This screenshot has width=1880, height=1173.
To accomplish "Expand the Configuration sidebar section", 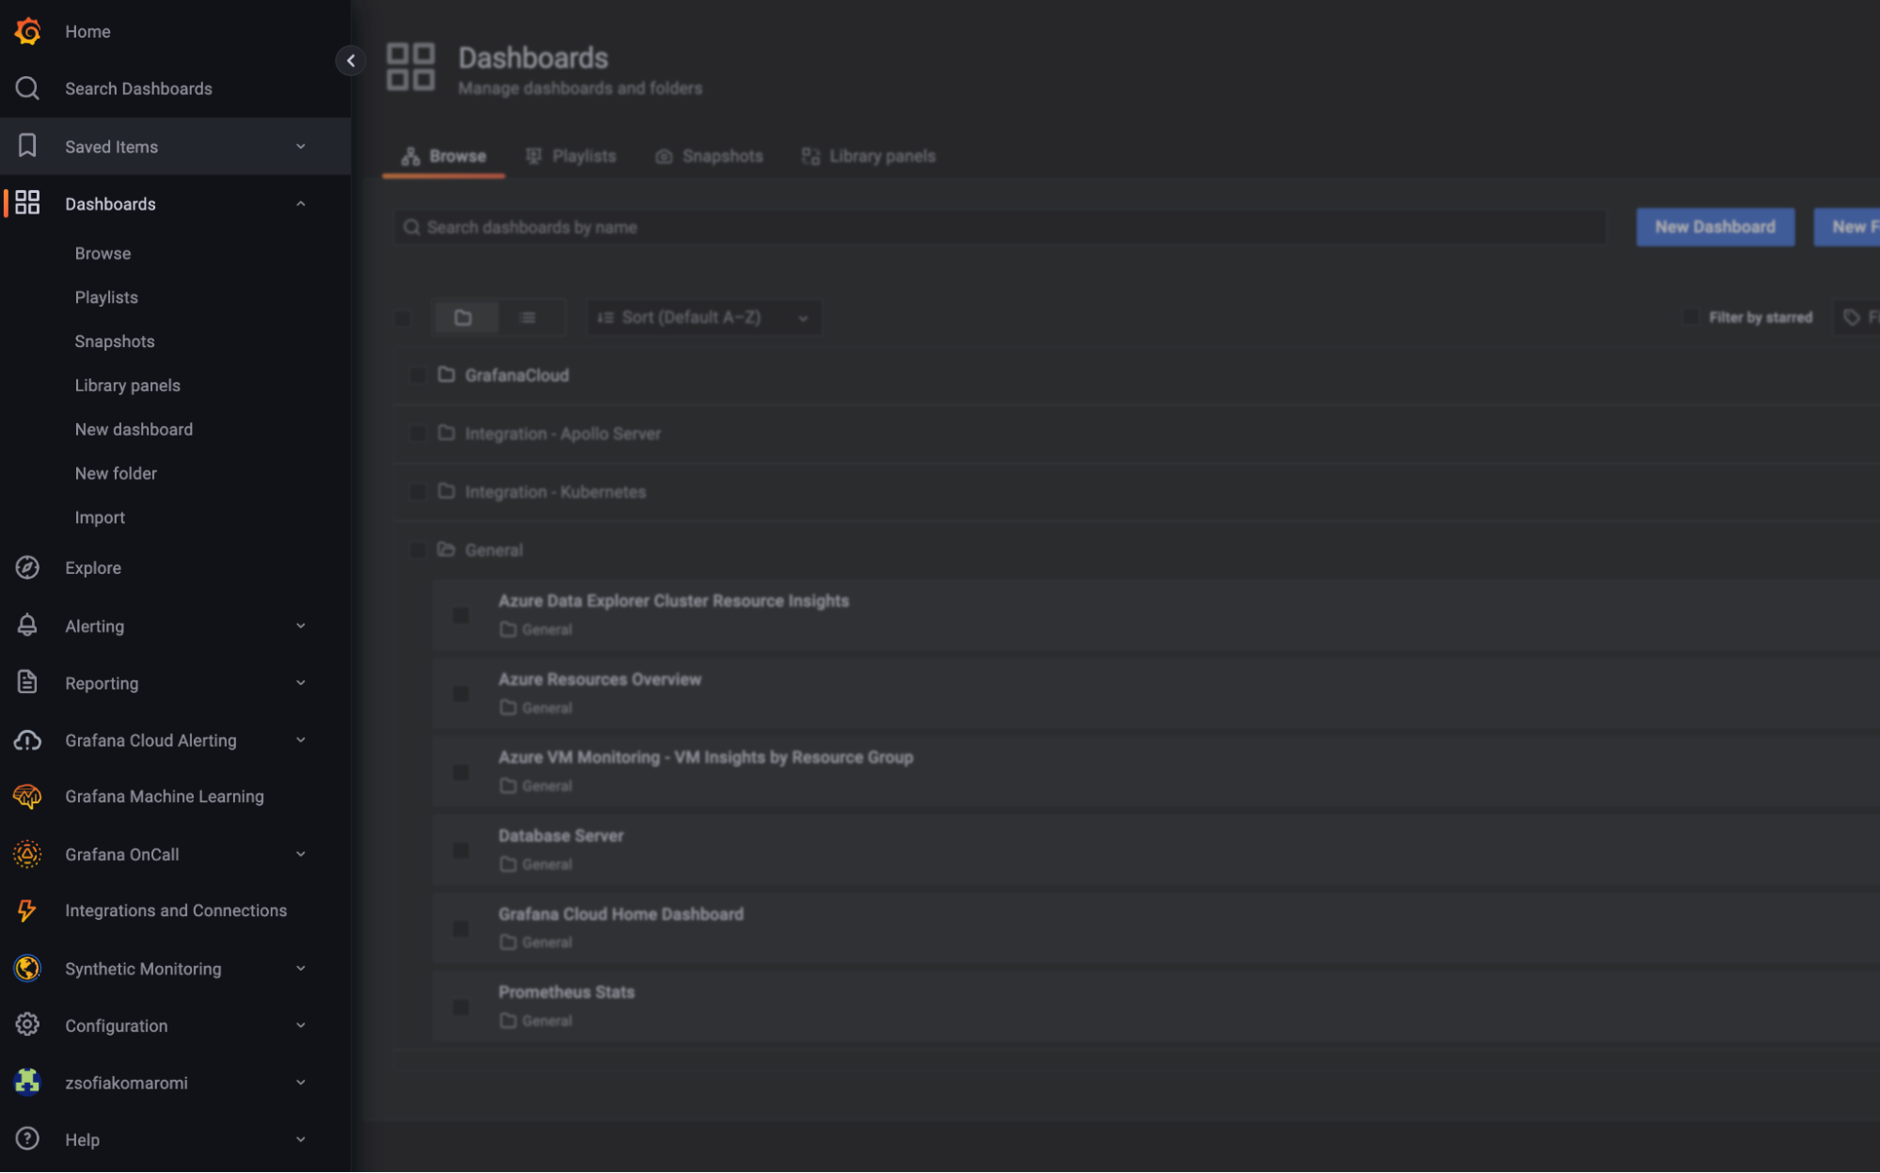I will (300, 1025).
